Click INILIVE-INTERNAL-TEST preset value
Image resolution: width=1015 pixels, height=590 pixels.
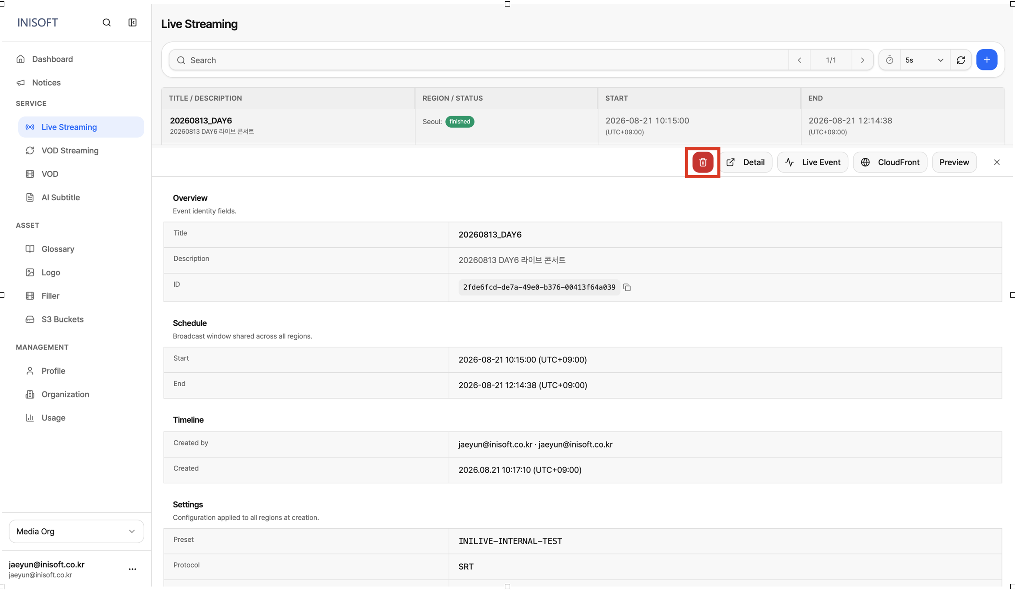510,541
